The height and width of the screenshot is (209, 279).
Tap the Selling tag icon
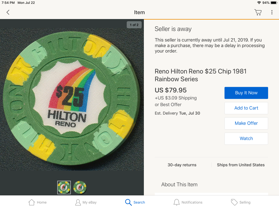coord(234,202)
